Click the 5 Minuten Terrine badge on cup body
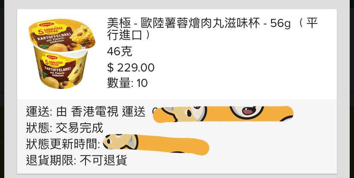This screenshot has width=354, height=178. click(54, 61)
